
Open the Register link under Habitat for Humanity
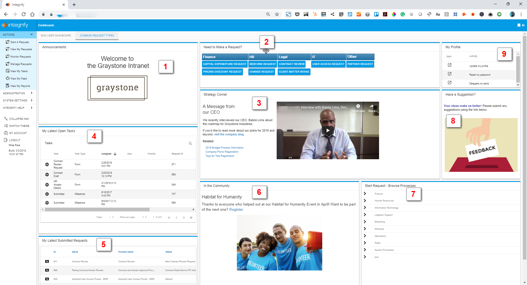(236, 209)
